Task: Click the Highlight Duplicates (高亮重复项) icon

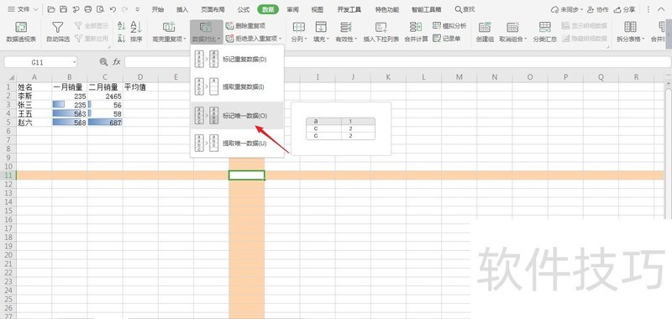Action: point(169,28)
